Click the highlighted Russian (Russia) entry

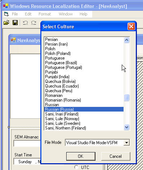pyautogui.click(x=84, y=109)
